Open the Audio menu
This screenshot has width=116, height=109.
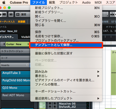(86, 2)
